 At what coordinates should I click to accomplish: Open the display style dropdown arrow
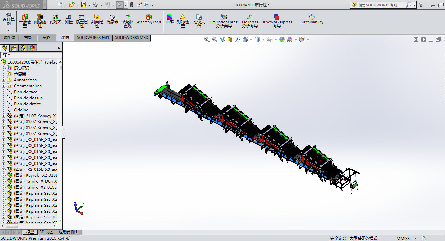[x=263, y=40]
